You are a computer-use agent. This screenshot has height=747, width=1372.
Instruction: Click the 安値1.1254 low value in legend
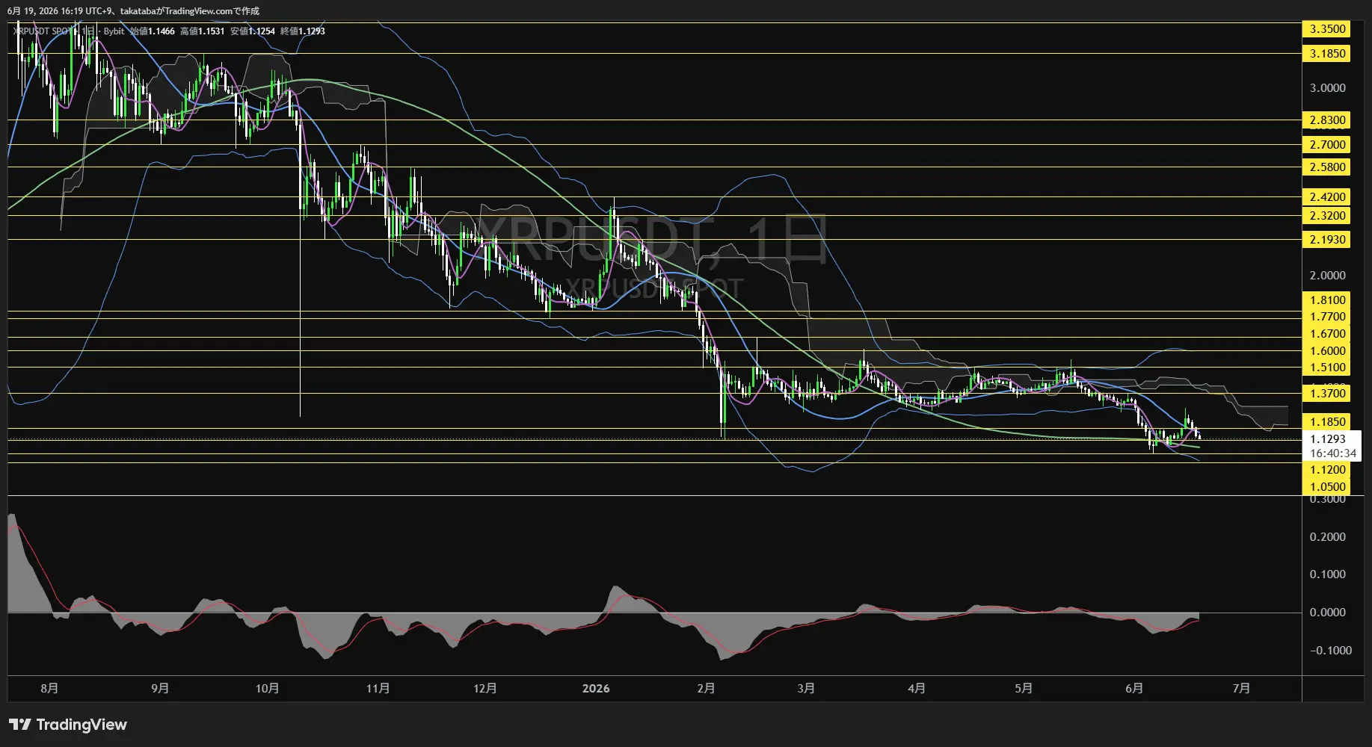pos(253,31)
